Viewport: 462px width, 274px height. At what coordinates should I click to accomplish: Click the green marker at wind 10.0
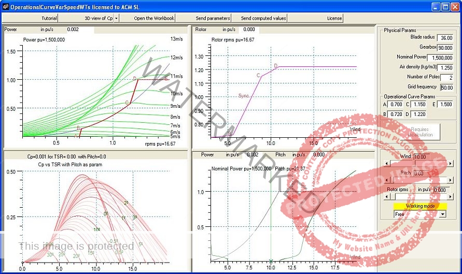tap(271, 261)
